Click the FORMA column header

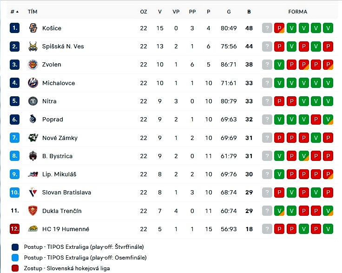point(297,12)
